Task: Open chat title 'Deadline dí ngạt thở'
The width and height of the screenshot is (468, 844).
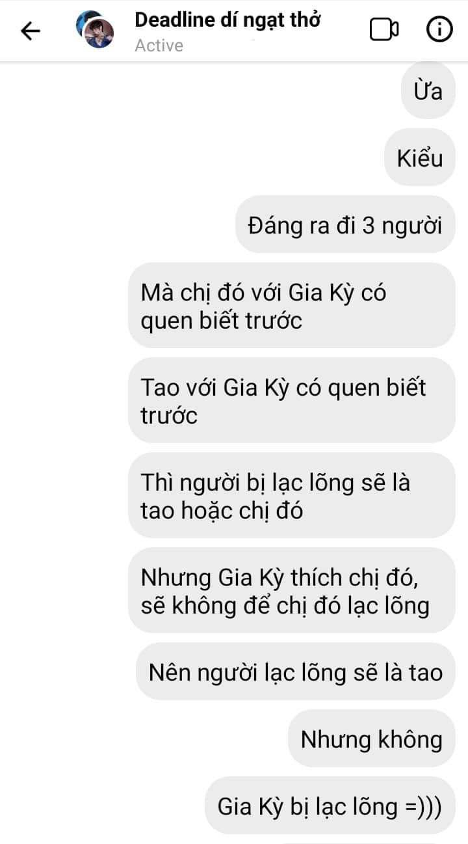Action: tap(227, 20)
